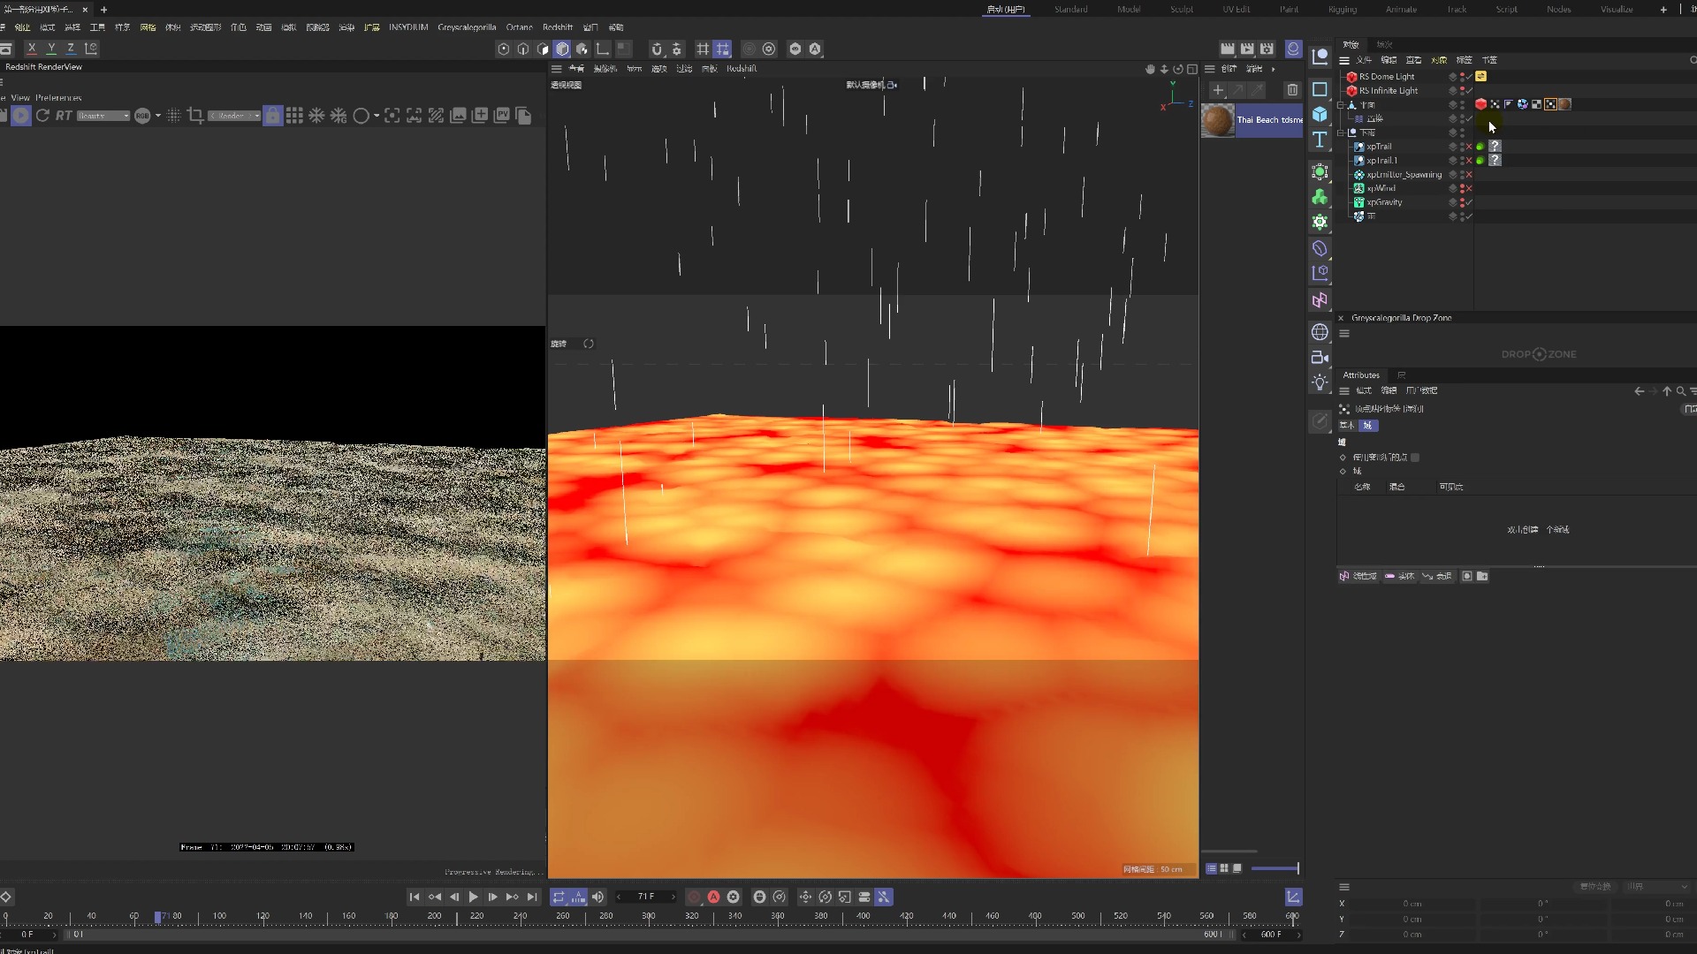The image size is (1697, 954).
Task: Click the plus add material button
Action: [x=1218, y=90]
